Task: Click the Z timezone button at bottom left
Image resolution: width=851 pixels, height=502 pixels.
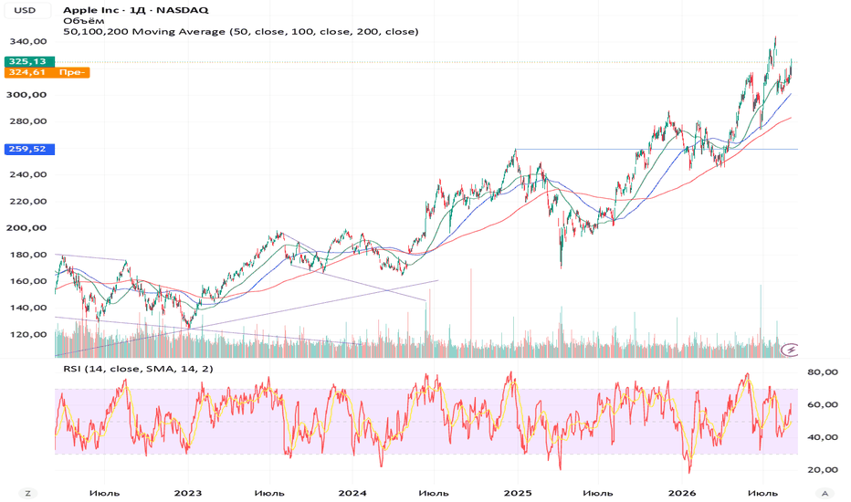Action: tap(27, 493)
